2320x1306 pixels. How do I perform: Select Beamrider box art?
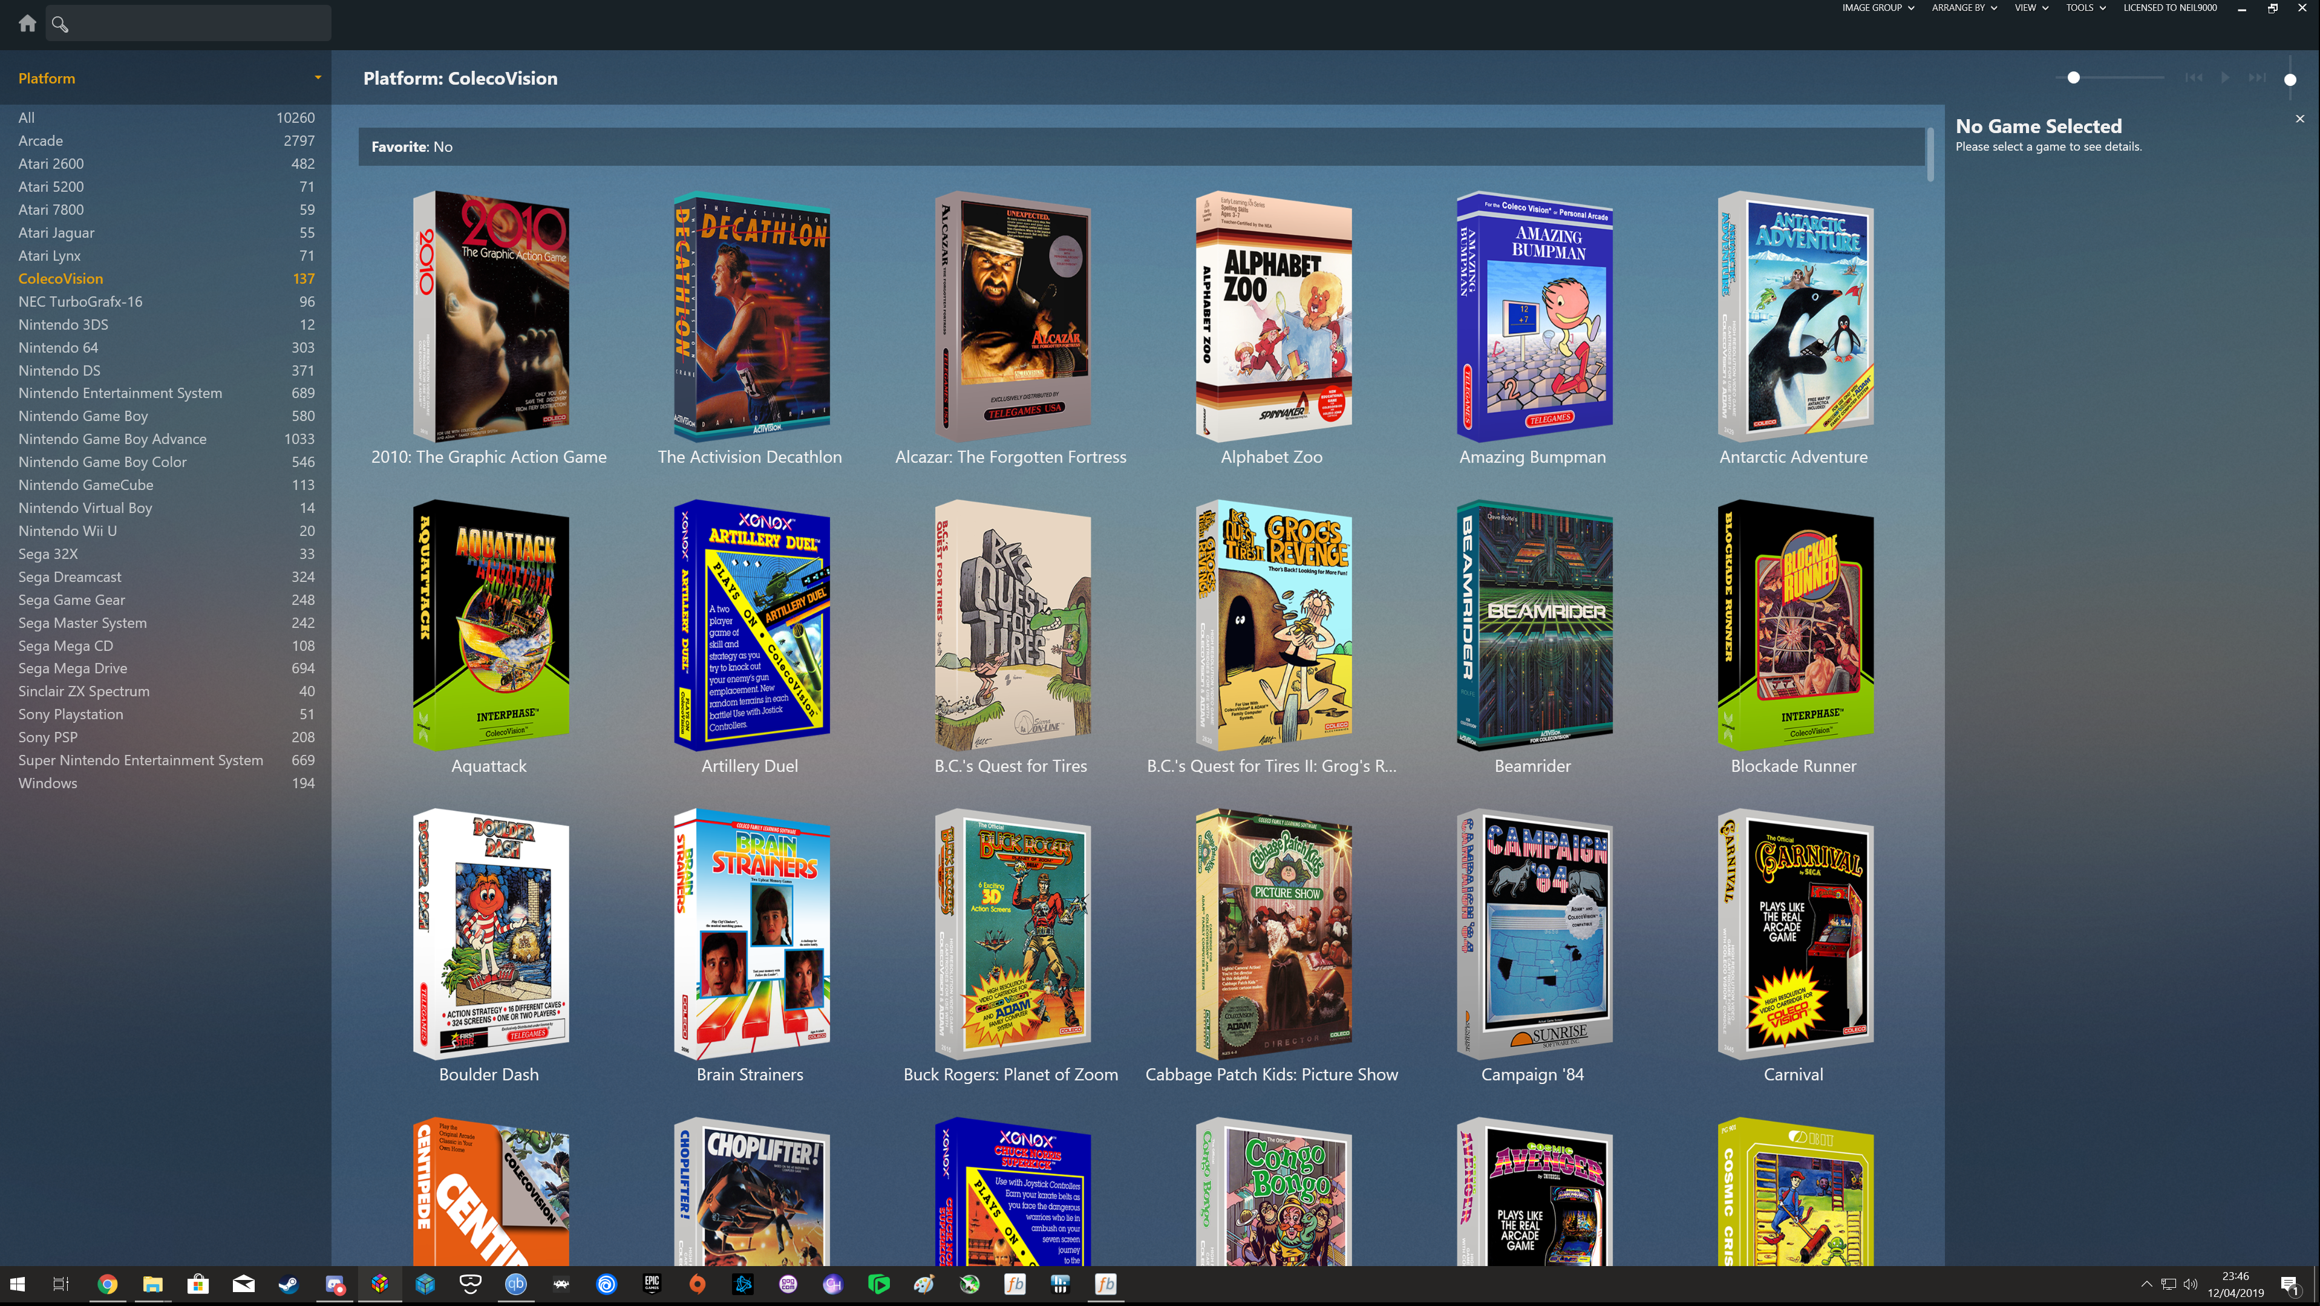pyautogui.click(x=1534, y=625)
